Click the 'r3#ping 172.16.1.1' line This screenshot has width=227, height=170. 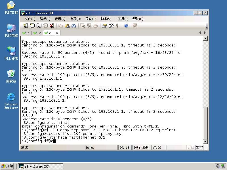click(42, 78)
